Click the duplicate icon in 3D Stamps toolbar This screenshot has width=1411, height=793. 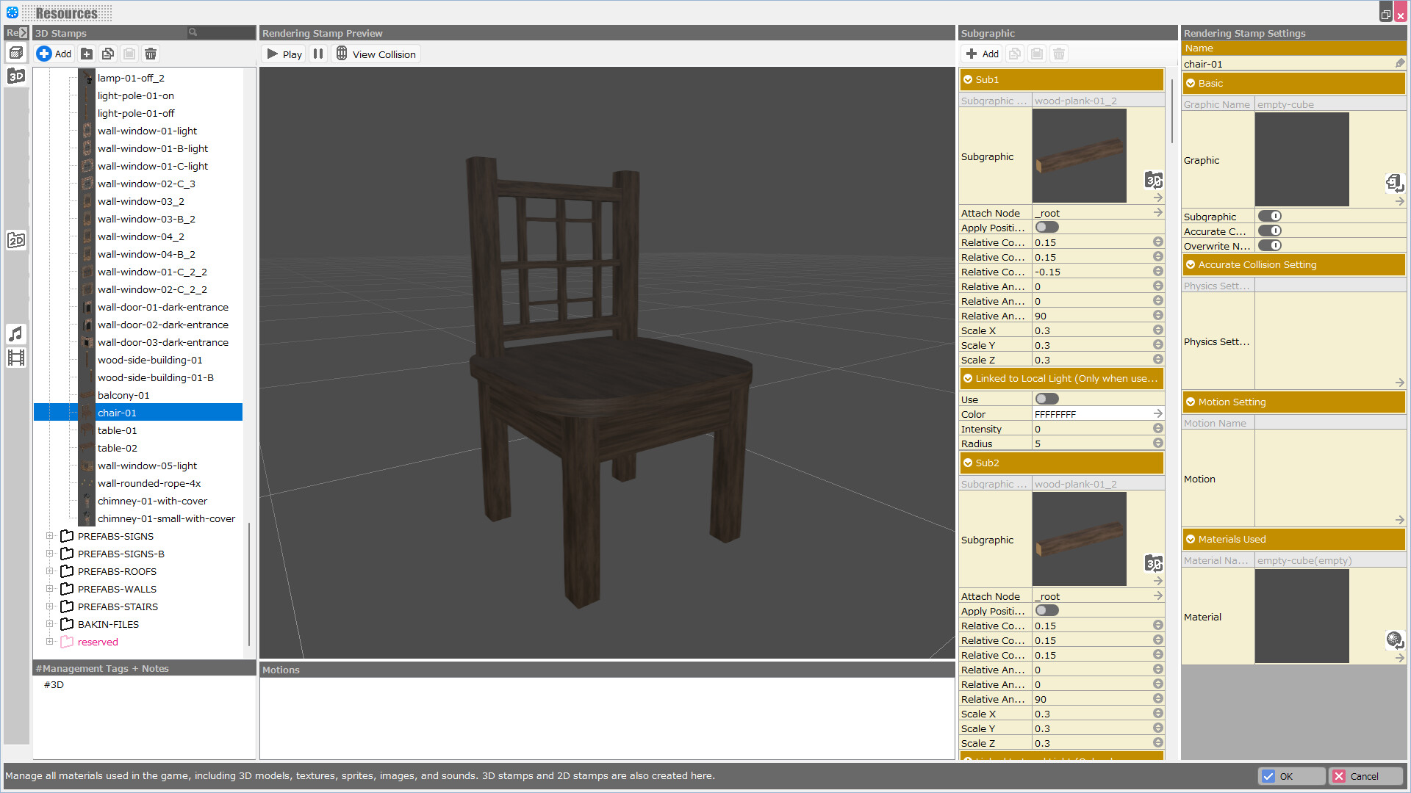tap(108, 54)
